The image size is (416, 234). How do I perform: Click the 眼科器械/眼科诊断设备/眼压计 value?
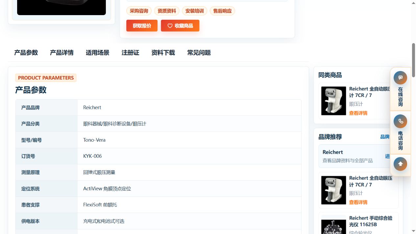[x=115, y=124]
